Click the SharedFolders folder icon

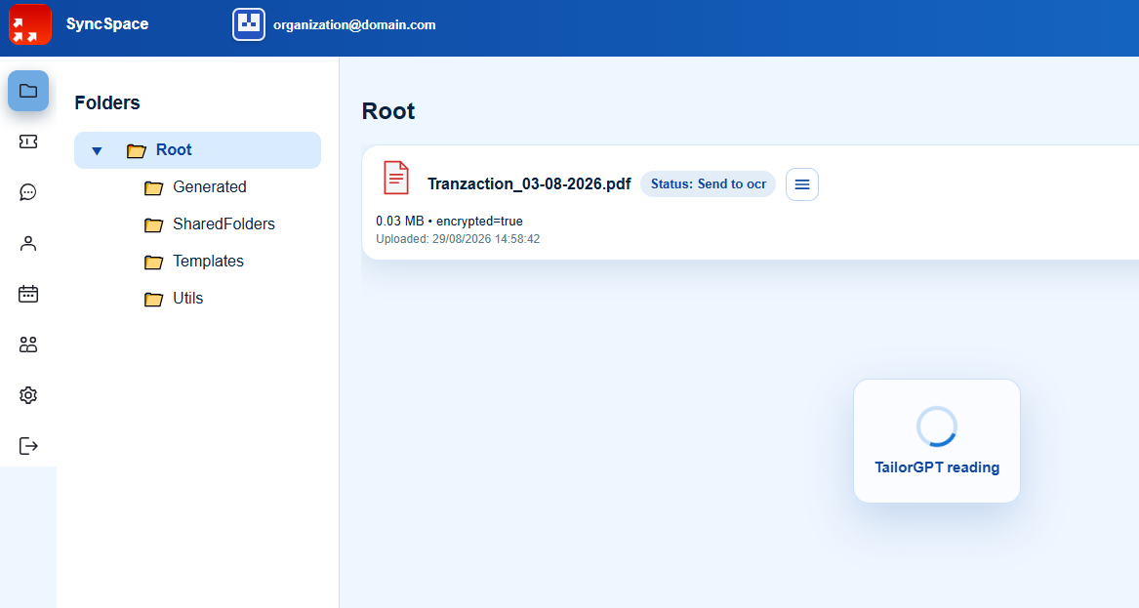tap(153, 225)
